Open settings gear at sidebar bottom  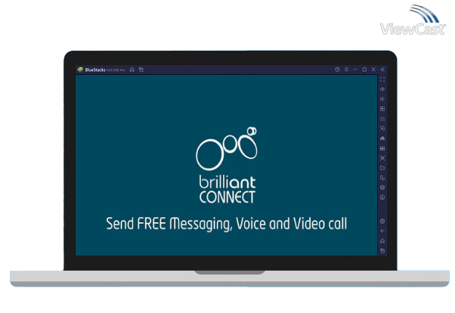click(x=382, y=221)
